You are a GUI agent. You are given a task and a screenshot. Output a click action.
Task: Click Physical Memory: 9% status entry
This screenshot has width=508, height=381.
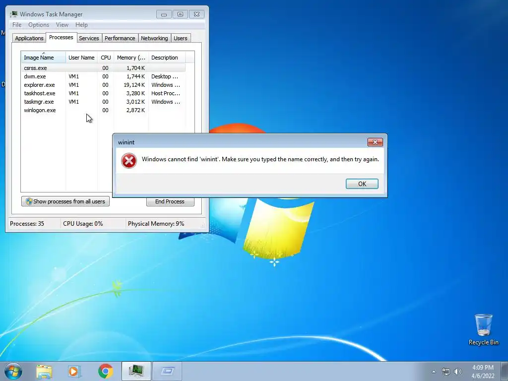coord(156,224)
